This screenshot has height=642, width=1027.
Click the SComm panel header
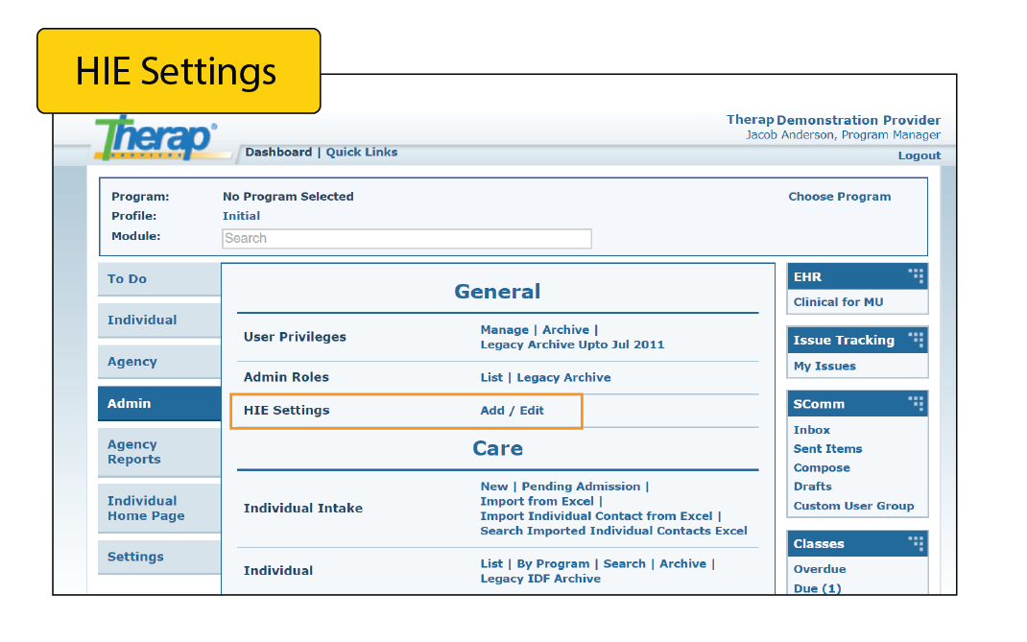coord(857,404)
